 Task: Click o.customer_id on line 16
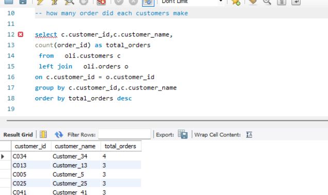click(x=130, y=77)
